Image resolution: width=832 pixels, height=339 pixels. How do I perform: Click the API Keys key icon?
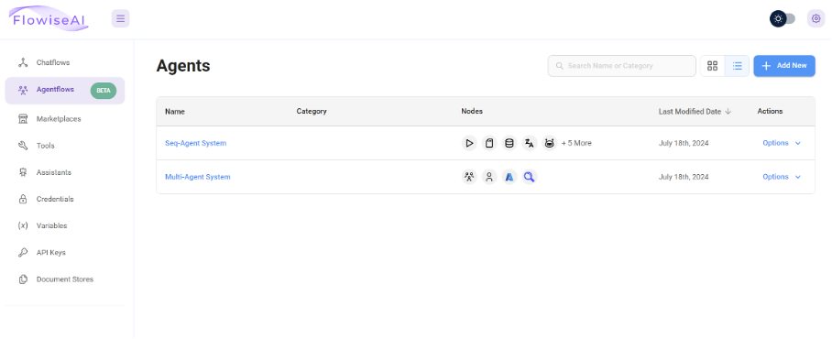click(23, 253)
